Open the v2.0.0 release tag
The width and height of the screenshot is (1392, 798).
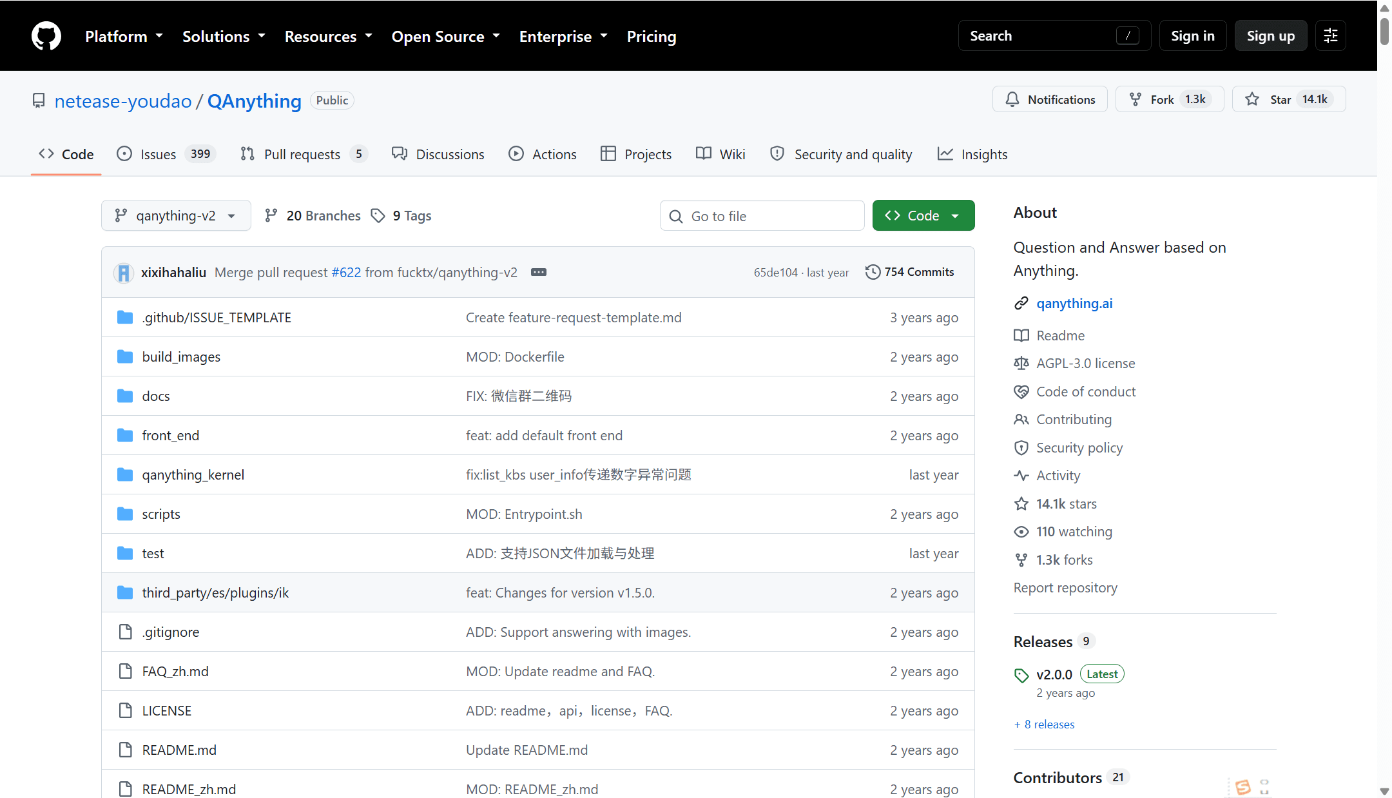(1054, 675)
